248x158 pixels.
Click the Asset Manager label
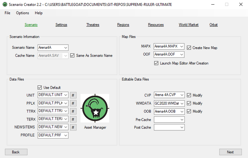click(95, 127)
